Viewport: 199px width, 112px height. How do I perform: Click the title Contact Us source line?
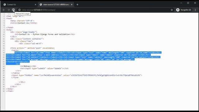pos(24,23)
